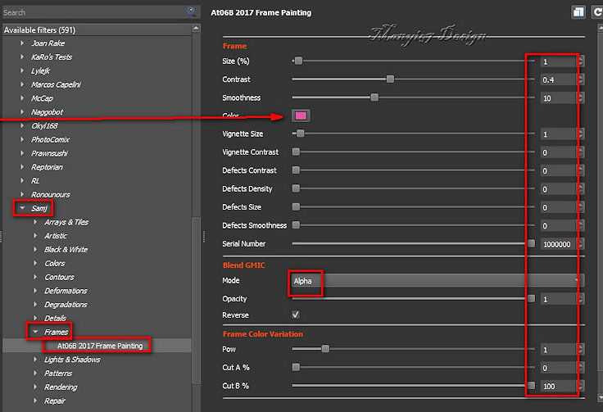Click the Size (%) value stepper arrows
Image resolution: width=603 pixels, height=412 pixels.
click(x=581, y=61)
